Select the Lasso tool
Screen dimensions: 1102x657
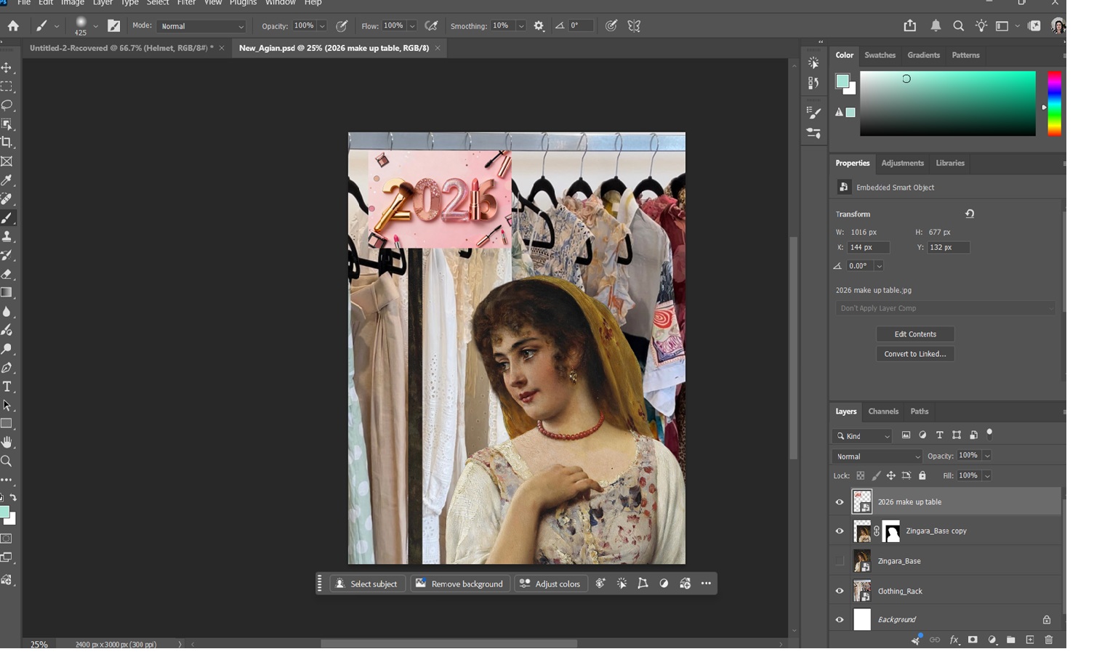point(7,105)
